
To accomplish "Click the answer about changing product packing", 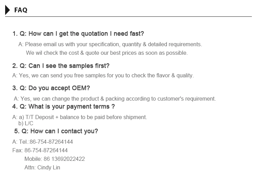I will click(x=115, y=99).
